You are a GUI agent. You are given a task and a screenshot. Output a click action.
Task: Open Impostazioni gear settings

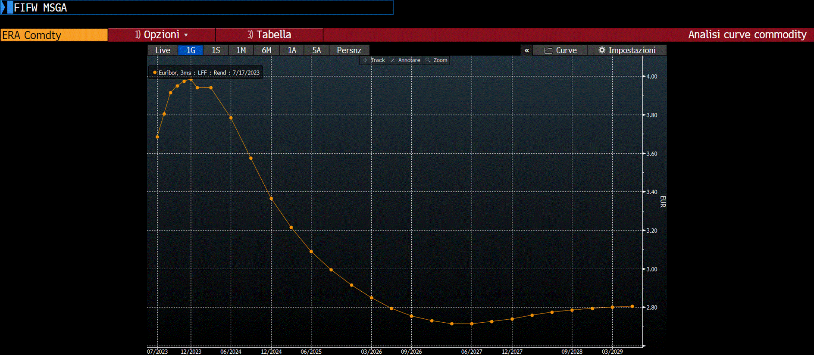(x=627, y=50)
